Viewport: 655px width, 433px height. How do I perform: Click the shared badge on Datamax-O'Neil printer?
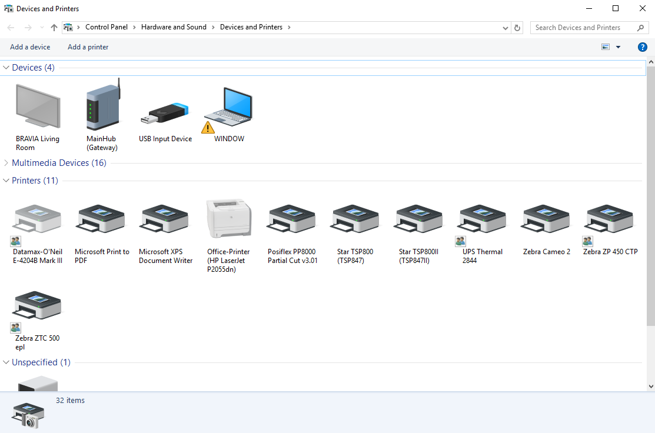15,241
